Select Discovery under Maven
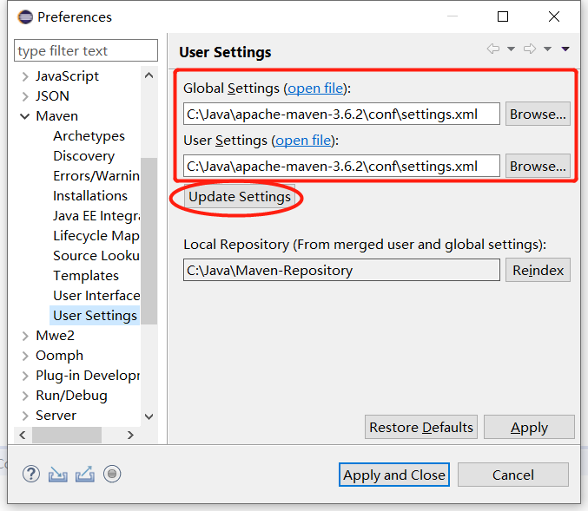Screen dimensions: 588x511 (x=84, y=156)
